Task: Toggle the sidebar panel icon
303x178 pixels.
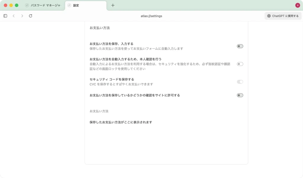Action: click(x=5, y=16)
